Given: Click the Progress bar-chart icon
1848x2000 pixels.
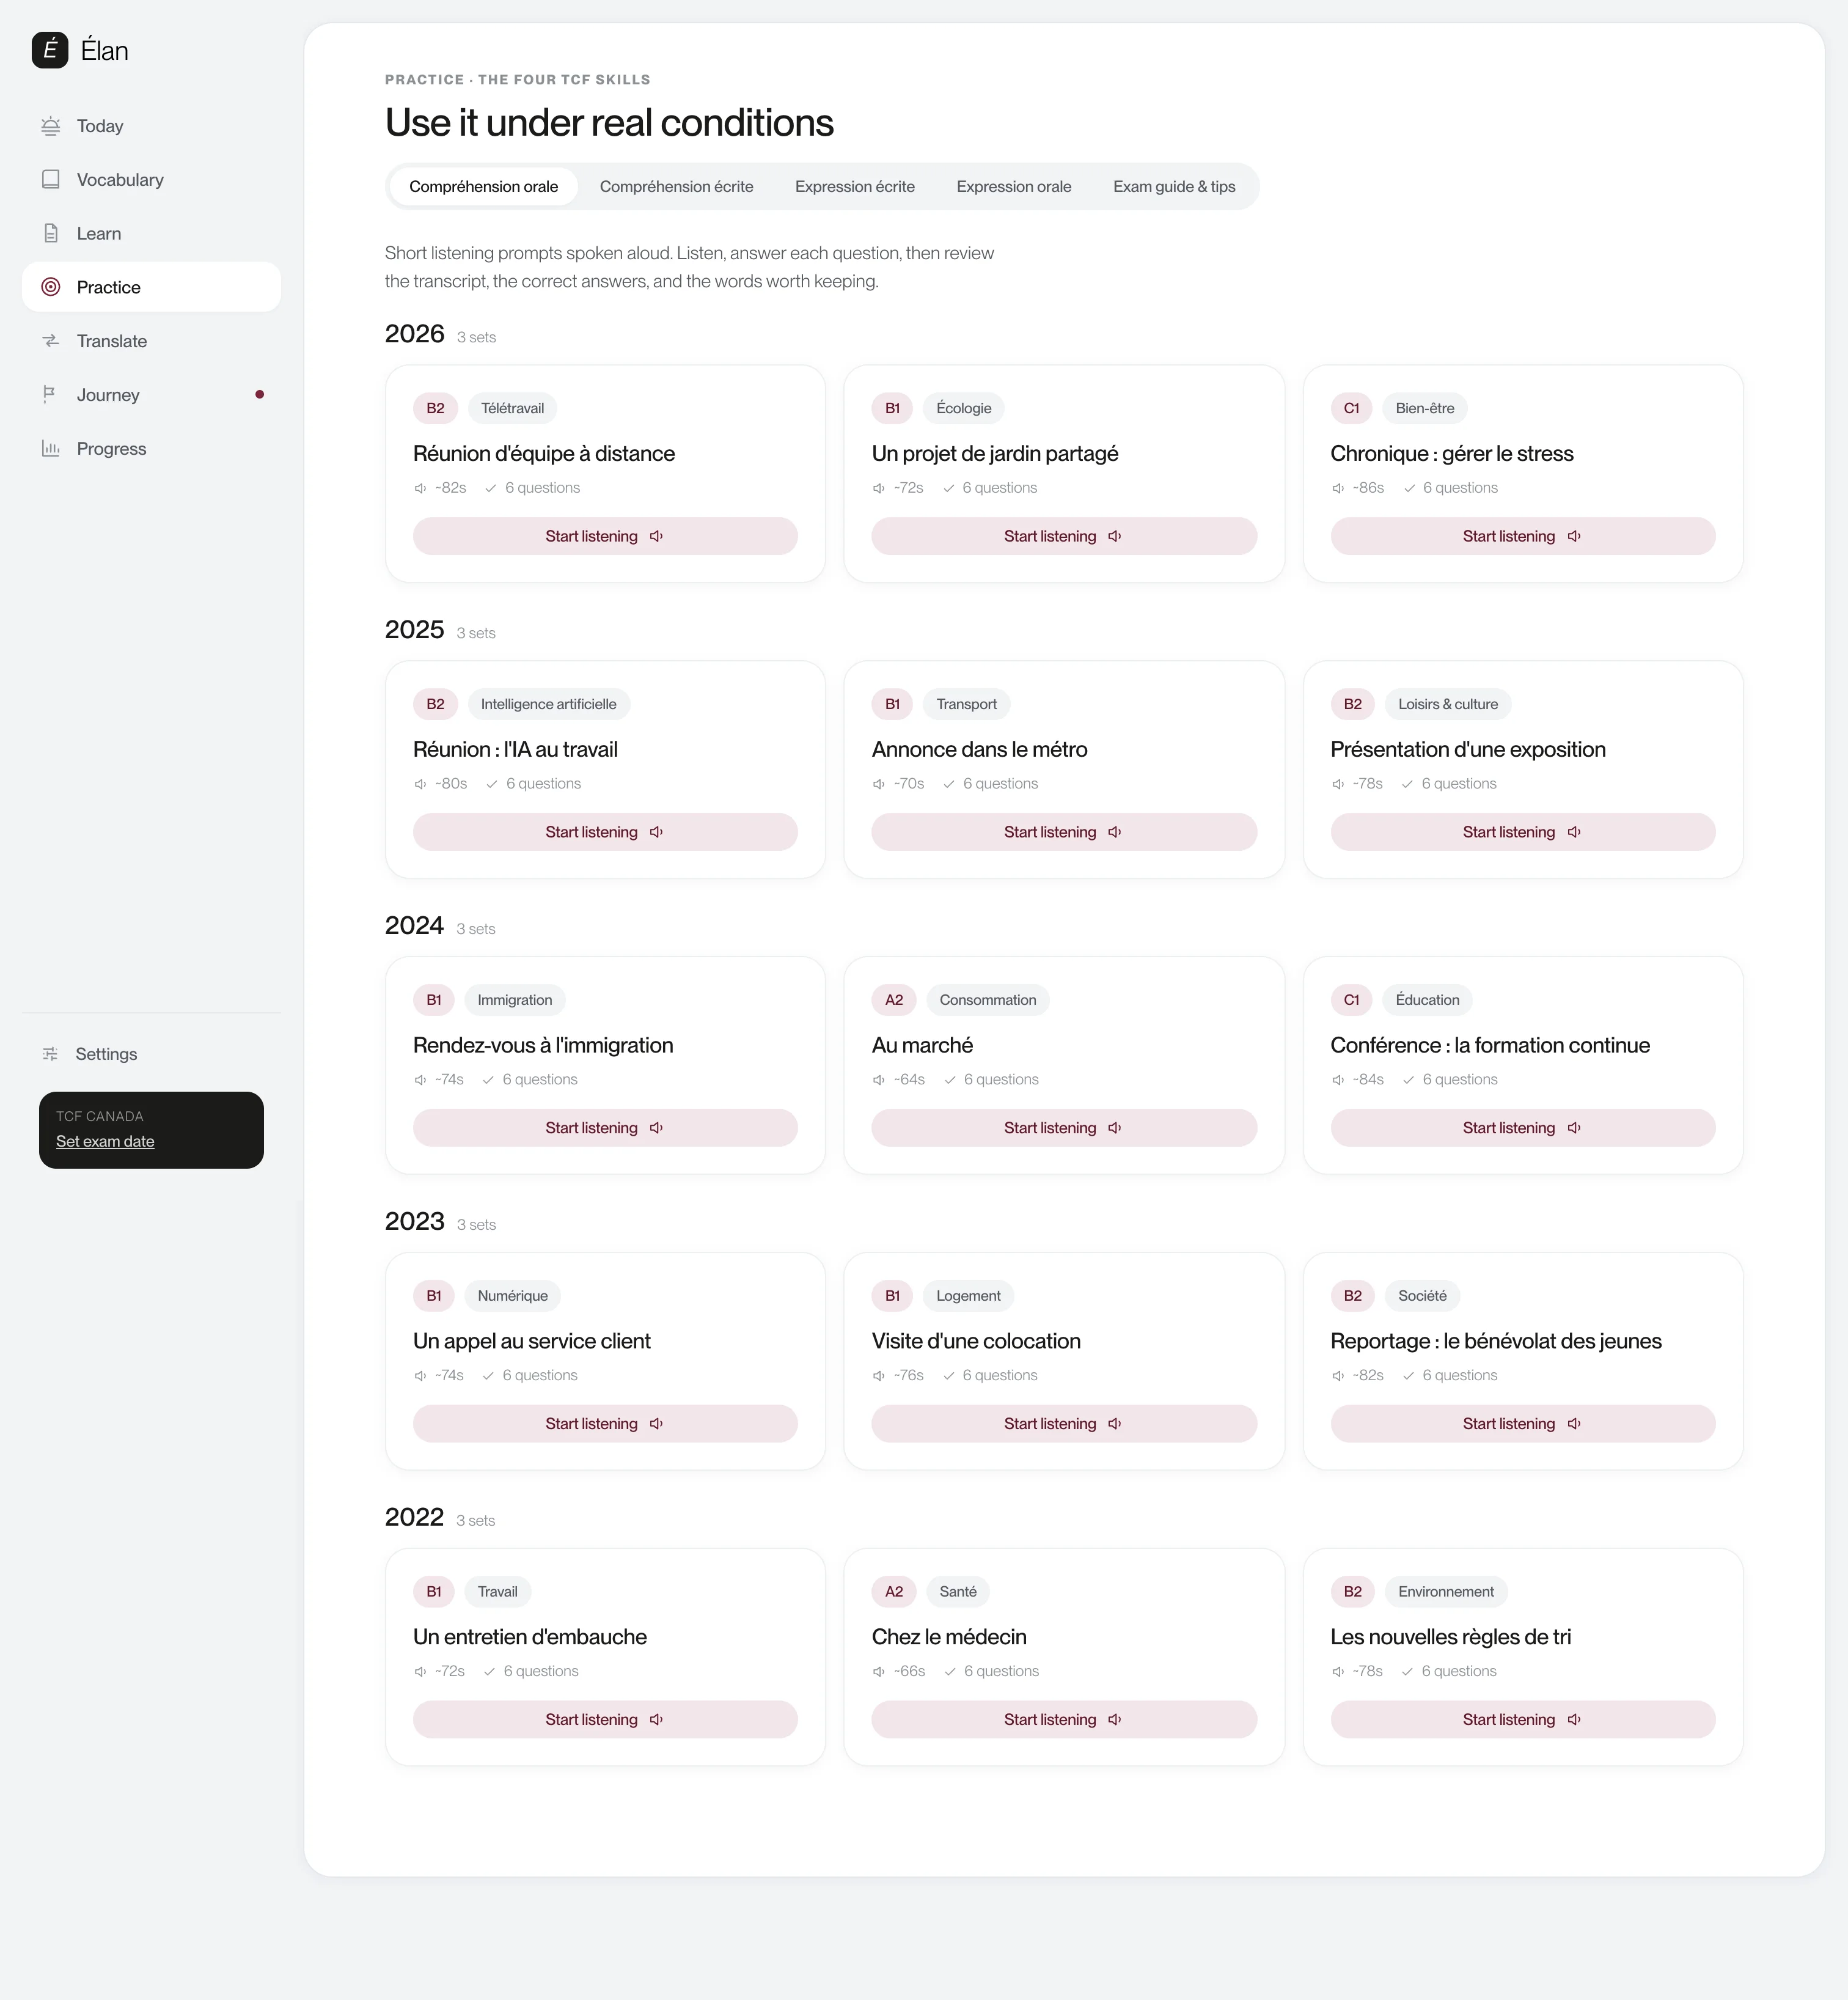Looking at the screenshot, I should click(x=51, y=448).
